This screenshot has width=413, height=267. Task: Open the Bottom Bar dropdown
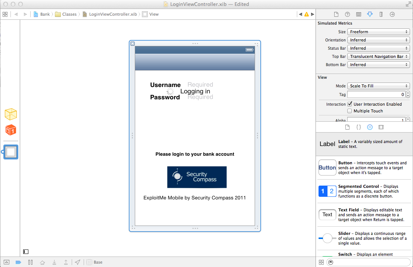(379, 65)
